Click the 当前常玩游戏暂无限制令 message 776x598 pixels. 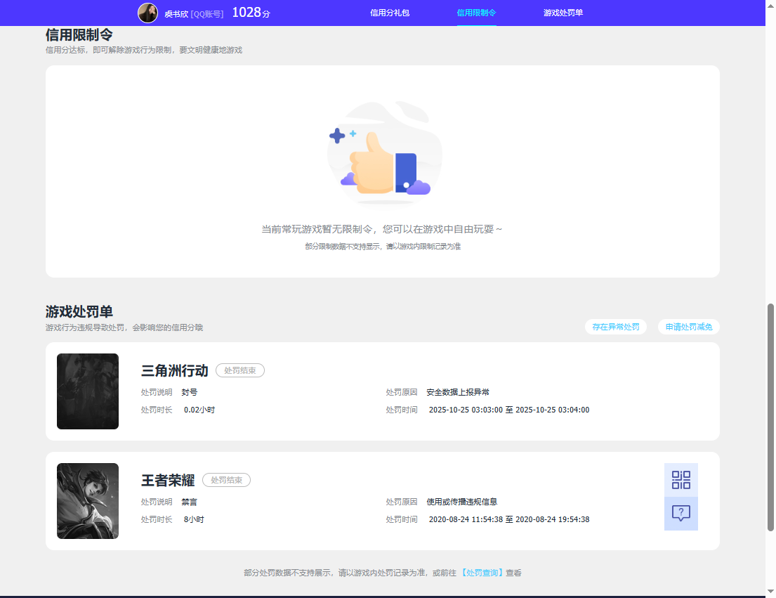(381, 229)
